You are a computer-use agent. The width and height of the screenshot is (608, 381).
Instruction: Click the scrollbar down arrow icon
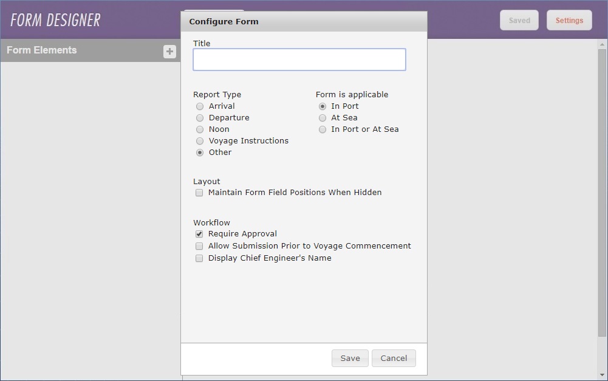coord(602,375)
